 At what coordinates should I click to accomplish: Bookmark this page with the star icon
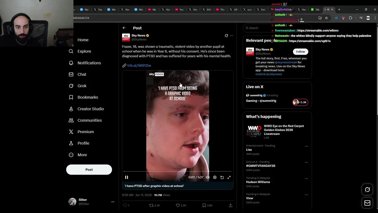click(x=326, y=18)
